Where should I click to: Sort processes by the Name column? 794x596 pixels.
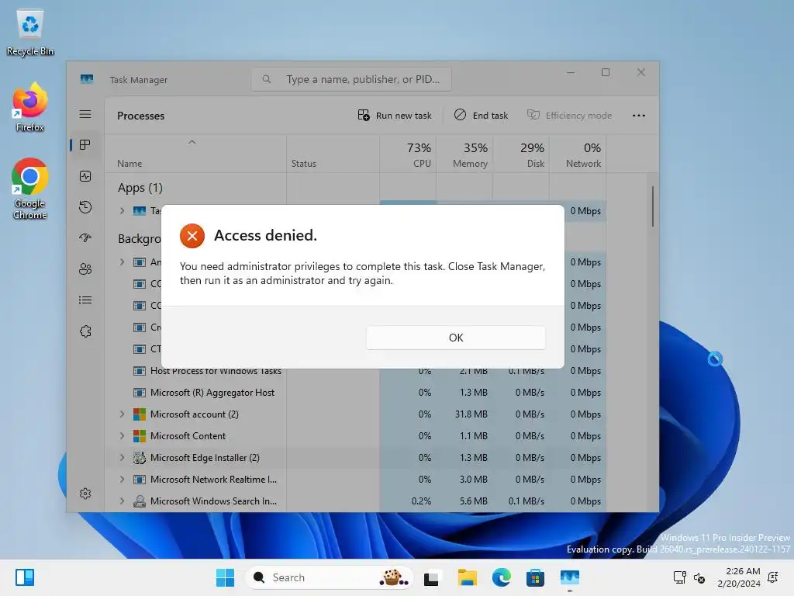[195, 154]
